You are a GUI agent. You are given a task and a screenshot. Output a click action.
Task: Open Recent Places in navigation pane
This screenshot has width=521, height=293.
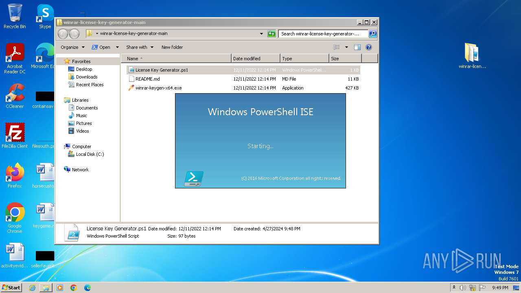point(90,85)
